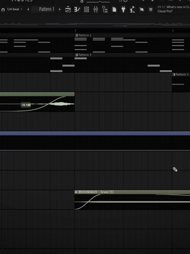
Task: Select the Pattern 2 clip title bar
Action: tap(181, 75)
